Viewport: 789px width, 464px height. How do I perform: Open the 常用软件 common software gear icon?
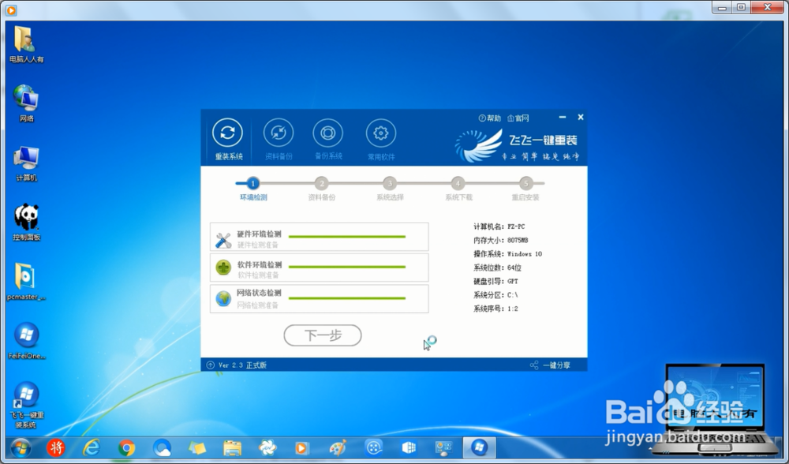point(381,133)
